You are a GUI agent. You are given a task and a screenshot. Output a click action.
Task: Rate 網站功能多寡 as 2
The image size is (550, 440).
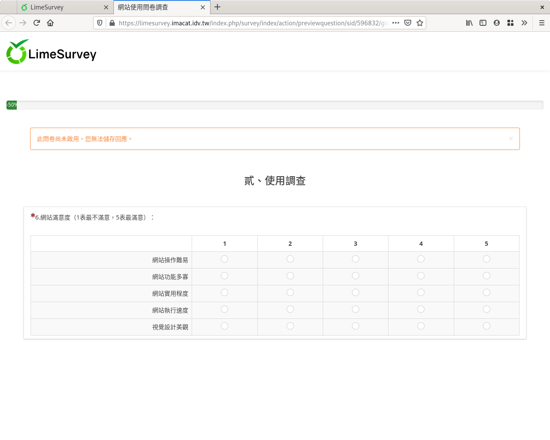point(290,276)
